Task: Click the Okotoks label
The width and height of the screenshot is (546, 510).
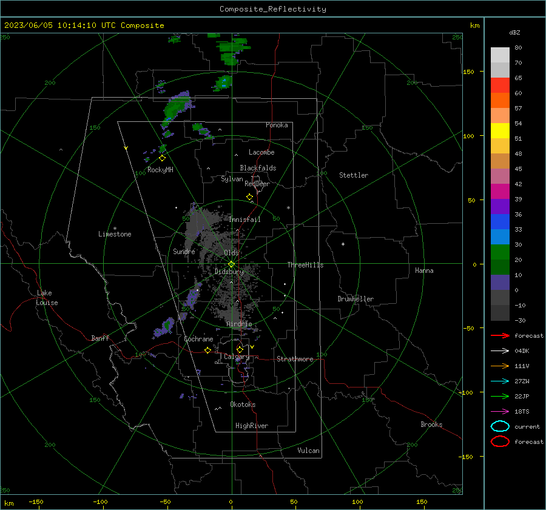Action: pos(243,404)
